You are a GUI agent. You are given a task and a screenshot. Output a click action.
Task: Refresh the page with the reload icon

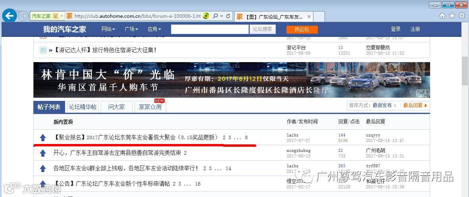(228, 16)
